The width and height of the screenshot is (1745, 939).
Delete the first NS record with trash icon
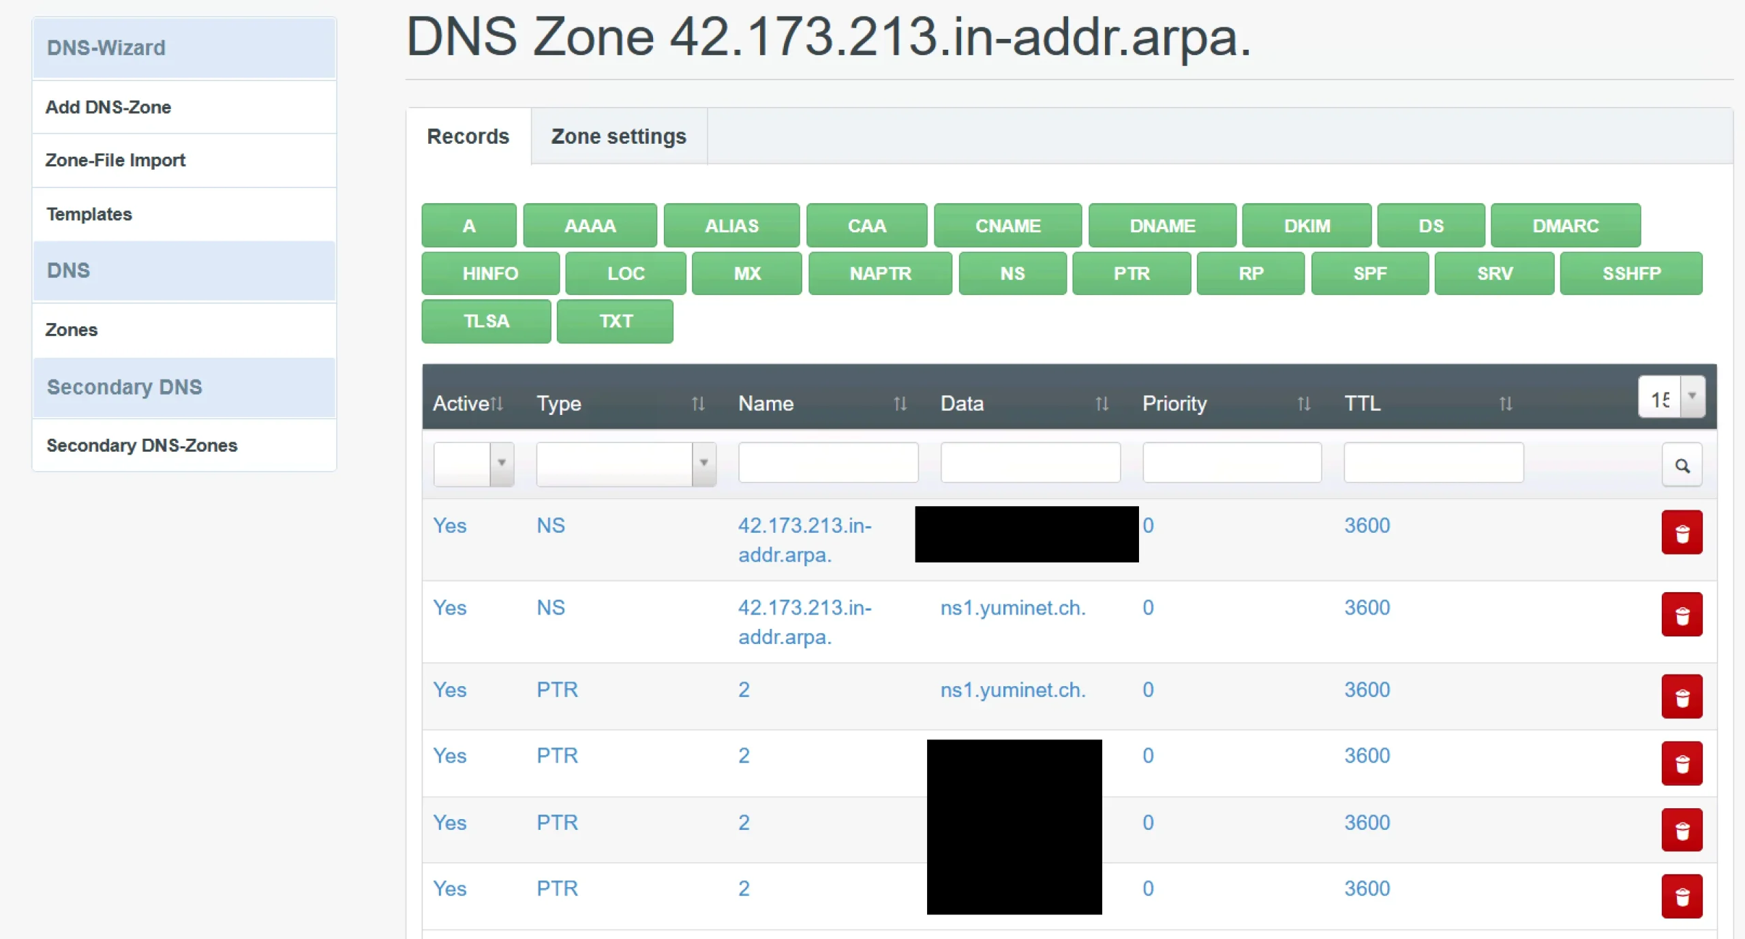click(x=1681, y=533)
